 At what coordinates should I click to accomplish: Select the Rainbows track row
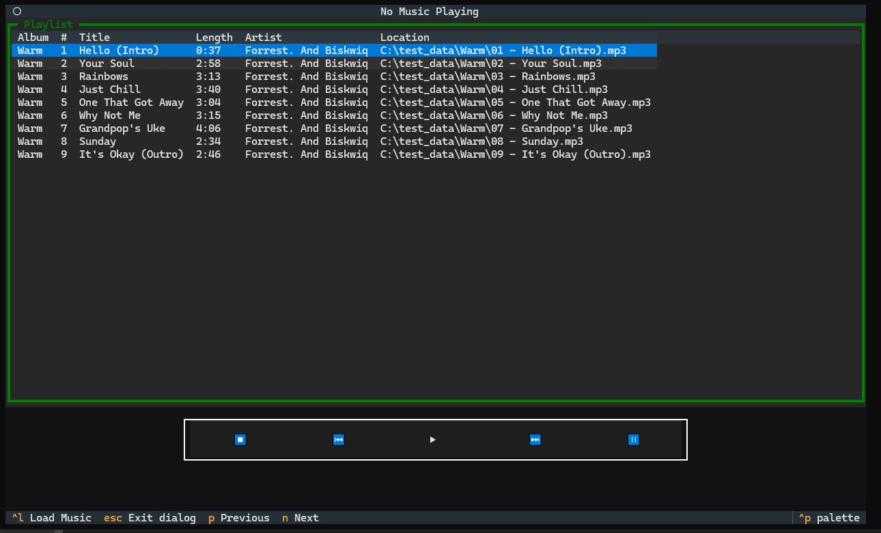[x=104, y=77]
